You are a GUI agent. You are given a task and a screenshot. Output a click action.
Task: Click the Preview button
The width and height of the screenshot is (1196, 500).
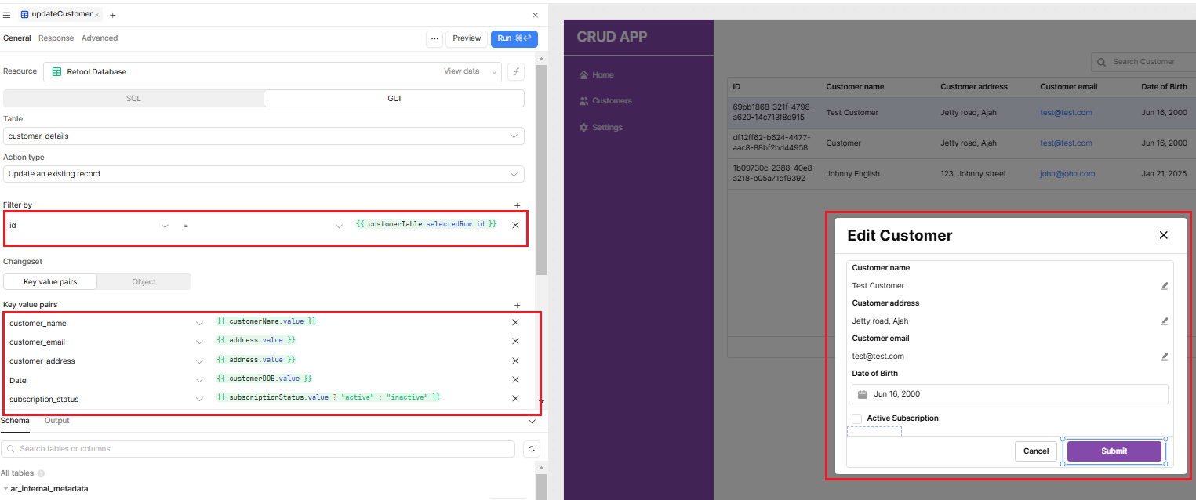tap(467, 38)
